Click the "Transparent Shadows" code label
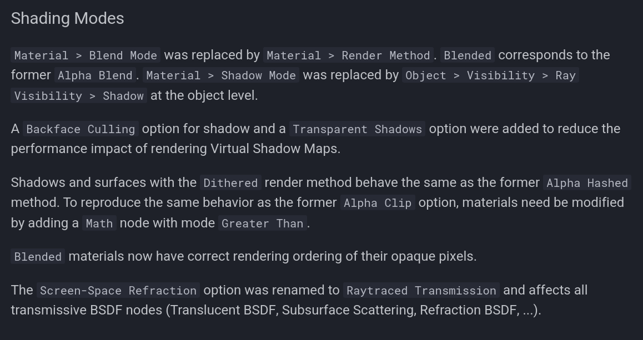Viewport: 643px width, 340px height. point(357,129)
